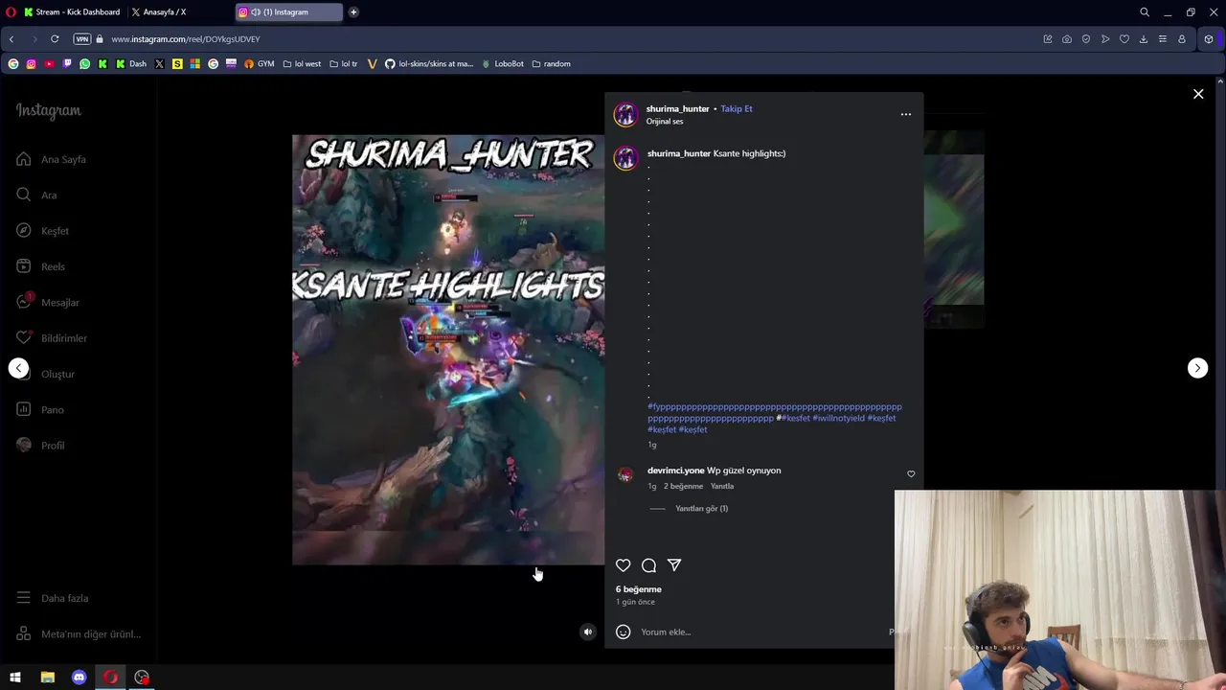This screenshot has height=690, width=1226.
Task: Go back in browser history
Action: (x=11, y=39)
